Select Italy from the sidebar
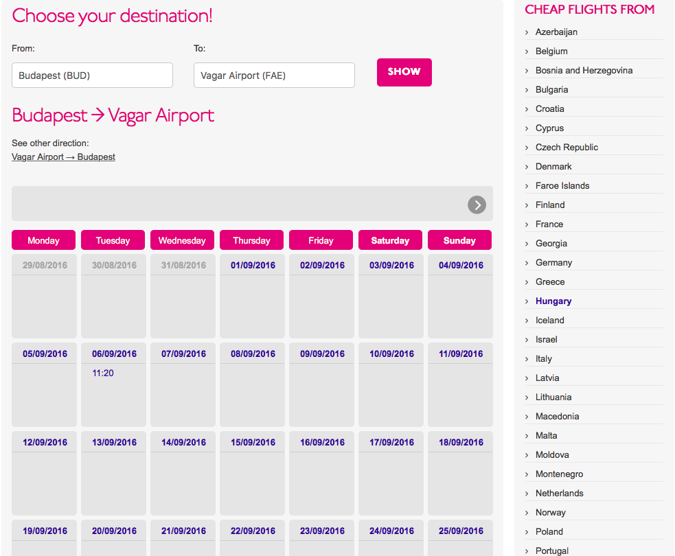The image size is (675, 556). pyautogui.click(x=543, y=359)
